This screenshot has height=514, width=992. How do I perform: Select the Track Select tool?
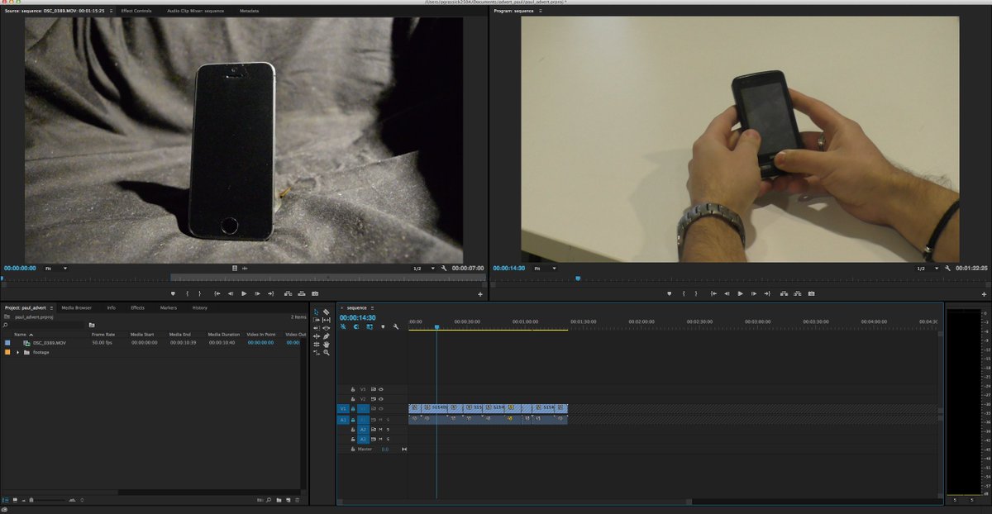[x=317, y=320]
